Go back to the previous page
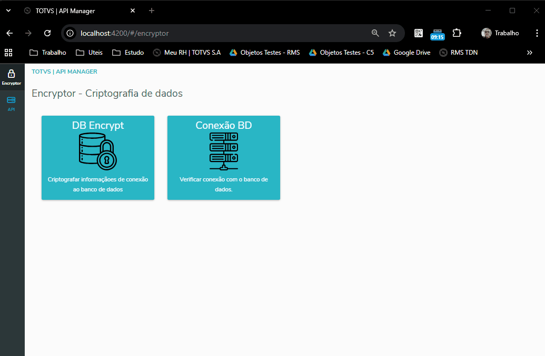Screen dimensions: 545x356 tap(9, 33)
